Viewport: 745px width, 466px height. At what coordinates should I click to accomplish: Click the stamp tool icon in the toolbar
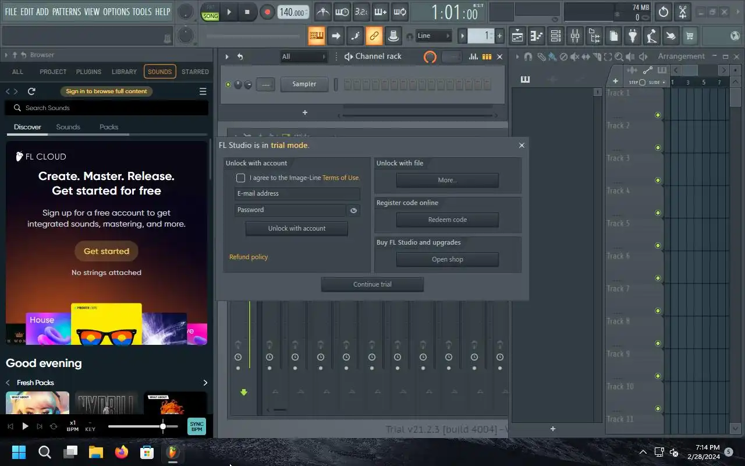coord(393,36)
